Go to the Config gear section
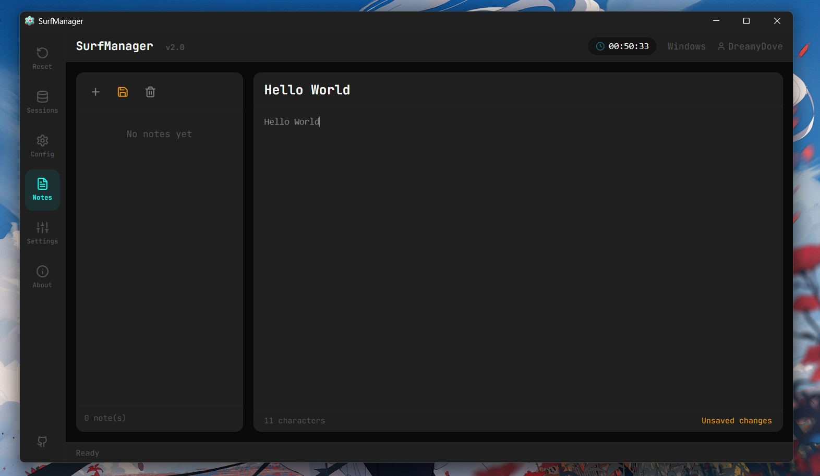Image resolution: width=820 pixels, height=476 pixels. [42, 146]
